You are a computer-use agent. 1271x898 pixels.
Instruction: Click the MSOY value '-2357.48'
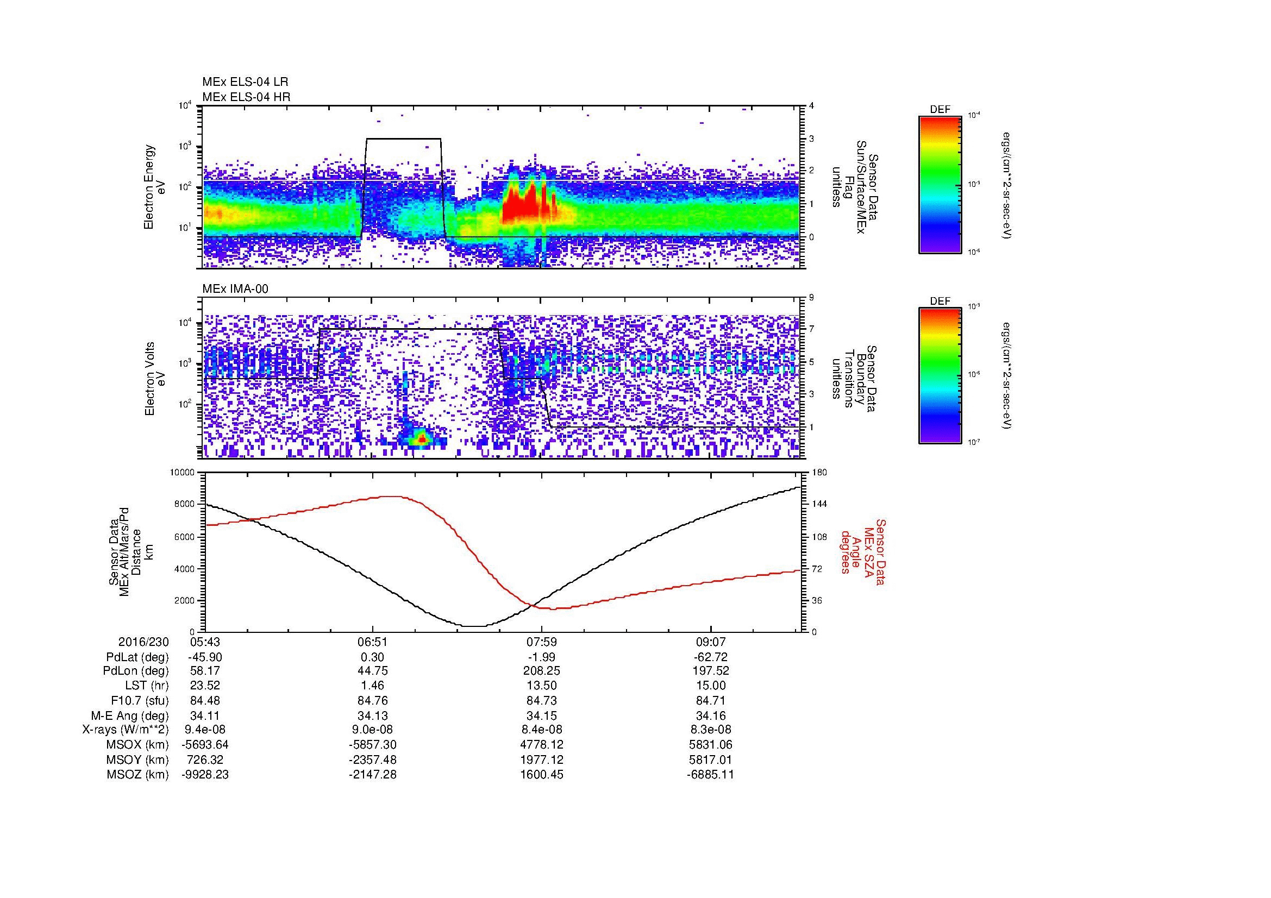pyautogui.click(x=373, y=759)
